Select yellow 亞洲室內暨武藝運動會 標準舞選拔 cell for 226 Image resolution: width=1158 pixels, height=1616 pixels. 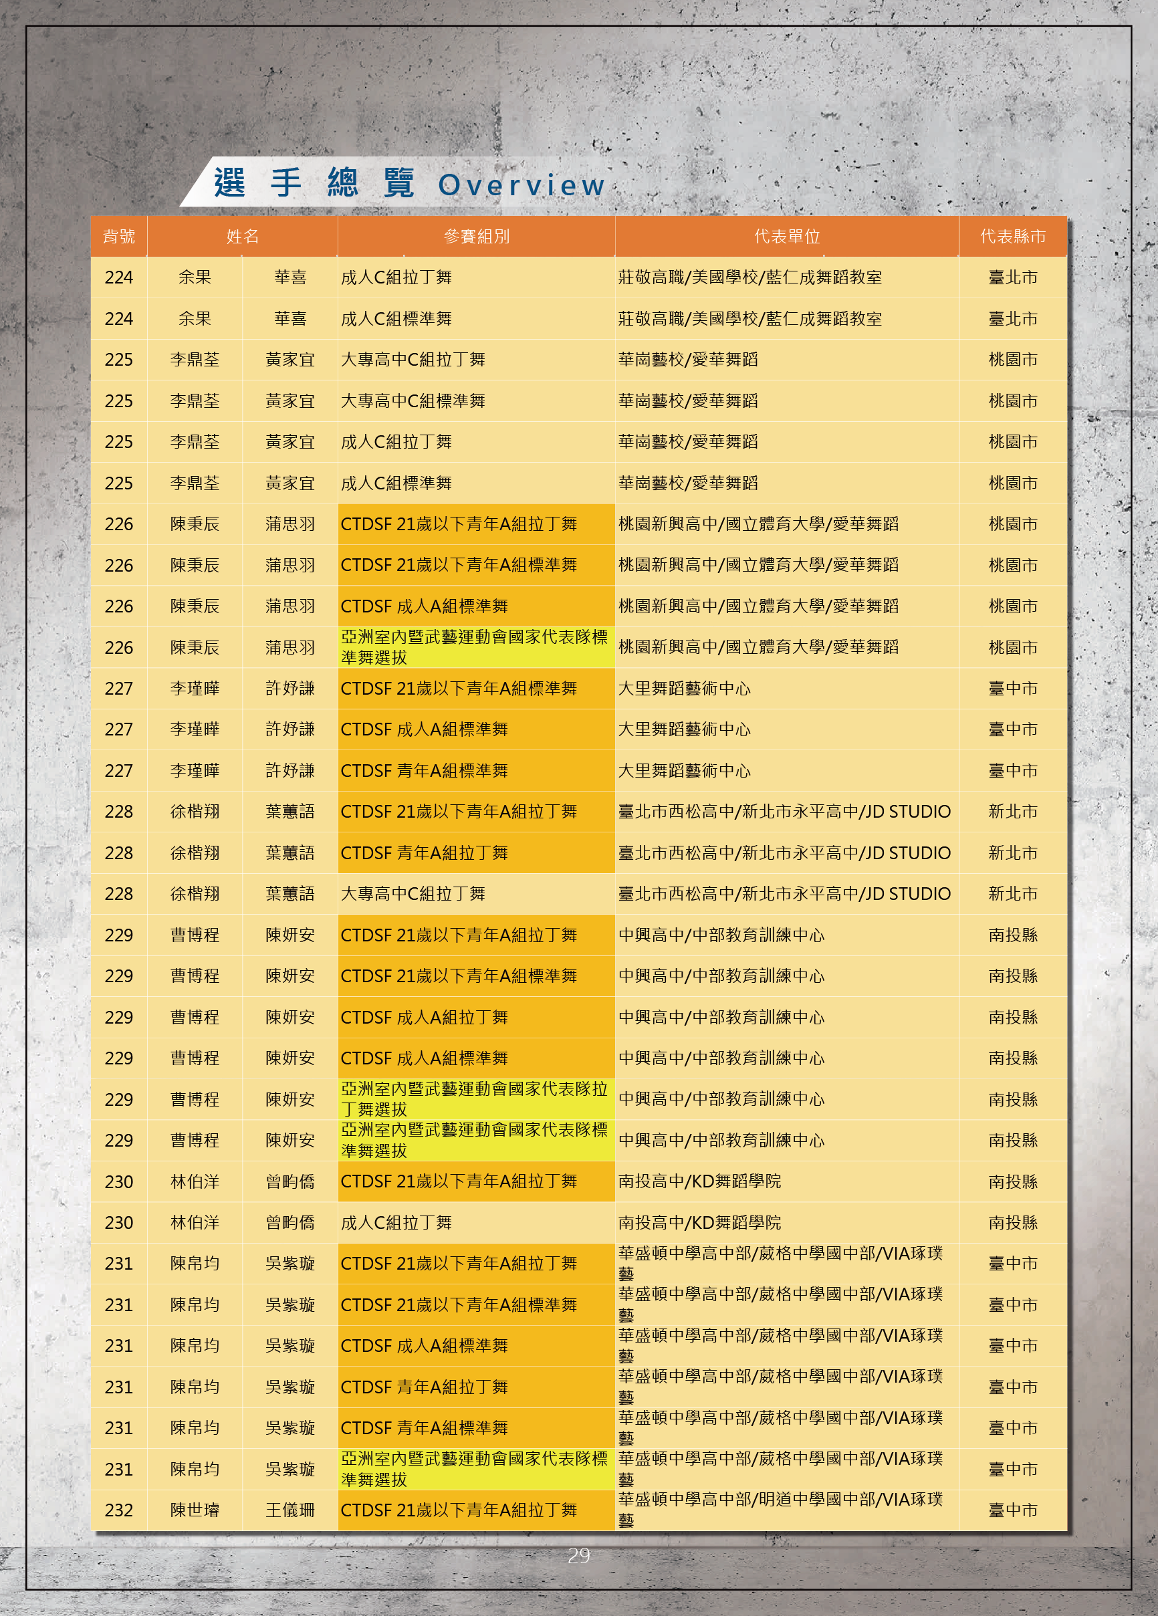point(476,647)
